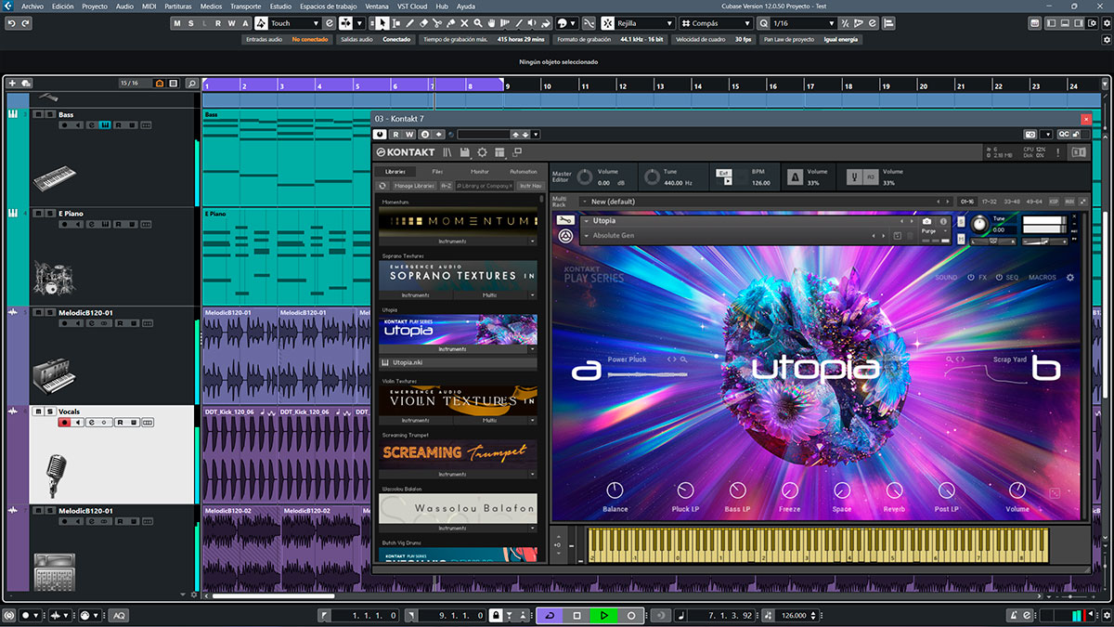
Task: Toggle the SEQ power switch in Utopia
Action: [1000, 277]
